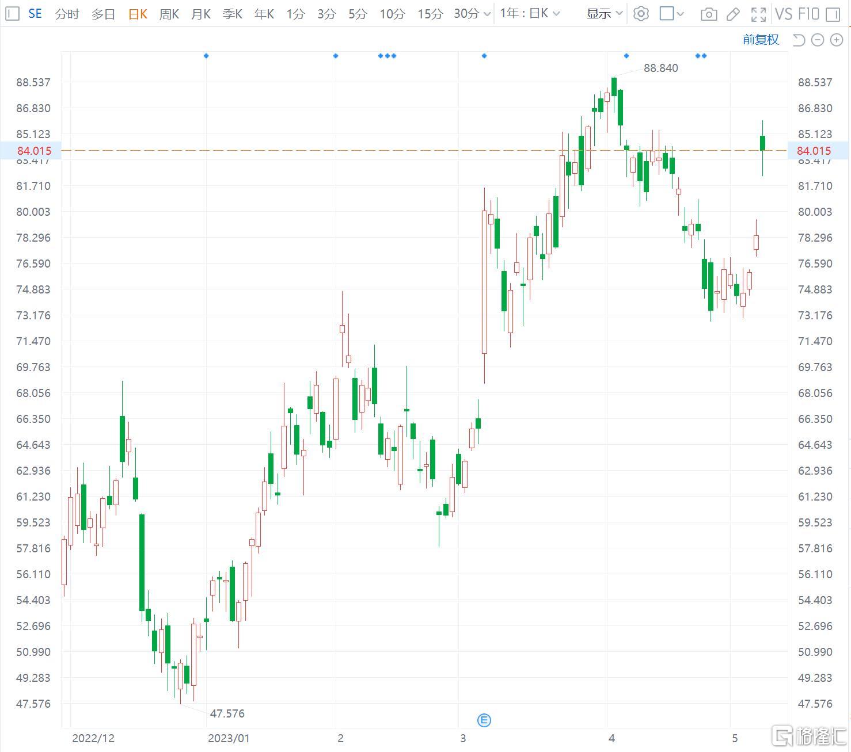Click the undo reset arrow icon
Screen dimensions: 851x752
[x=799, y=40]
